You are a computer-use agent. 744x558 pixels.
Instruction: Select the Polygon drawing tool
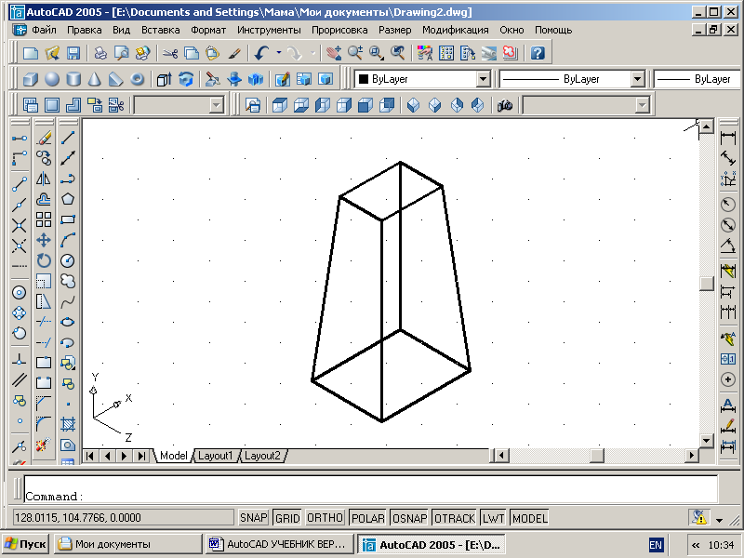coord(68,199)
